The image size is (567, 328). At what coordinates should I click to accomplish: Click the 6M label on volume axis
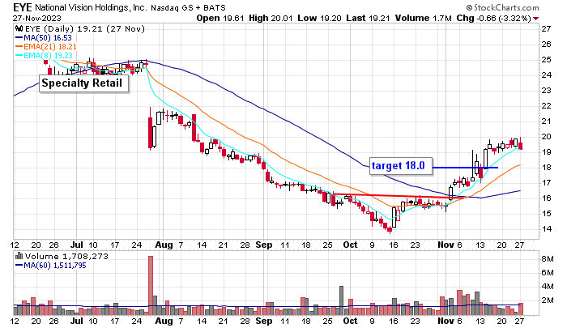click(x=548, y=273)
